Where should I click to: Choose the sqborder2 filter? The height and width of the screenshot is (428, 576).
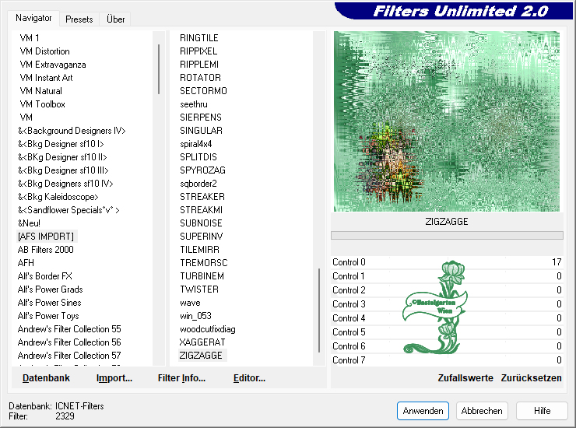pos(198,184)
